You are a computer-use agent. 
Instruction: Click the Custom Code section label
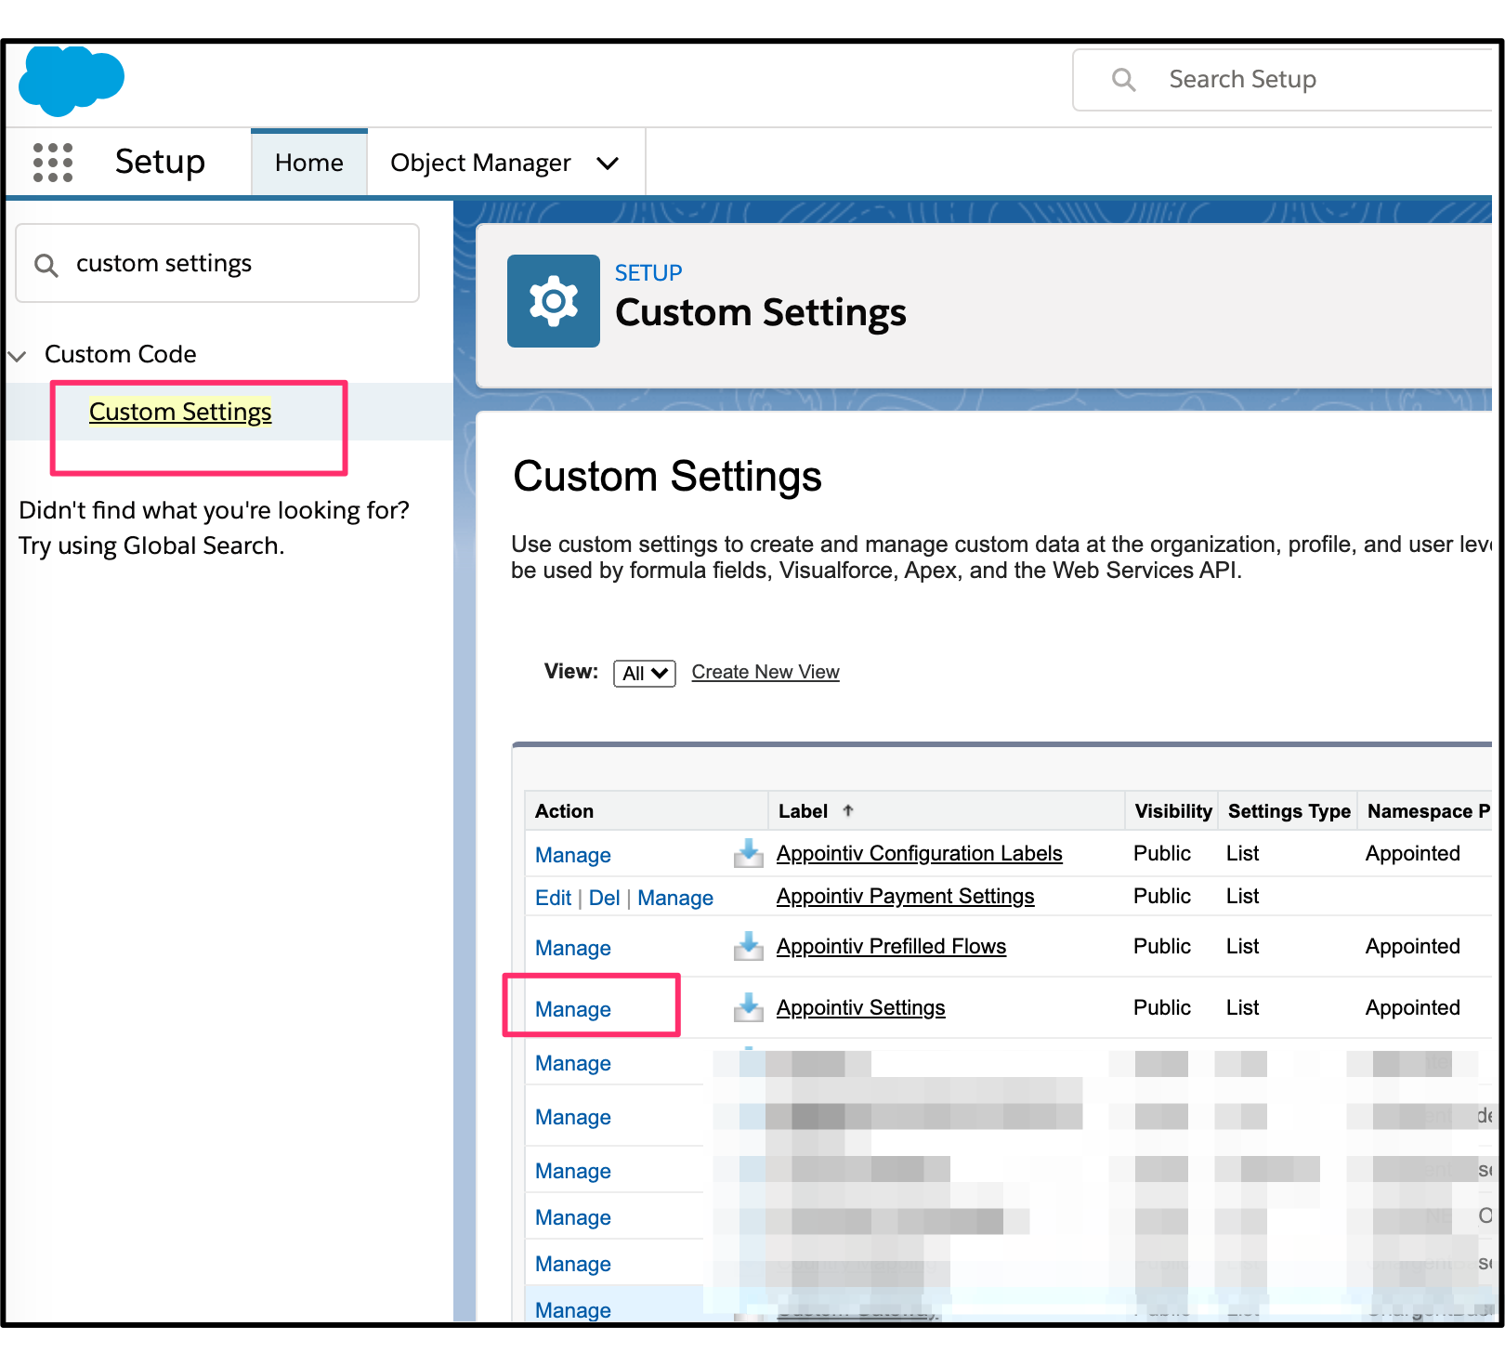pyautogui.click(x=121, y=354)
